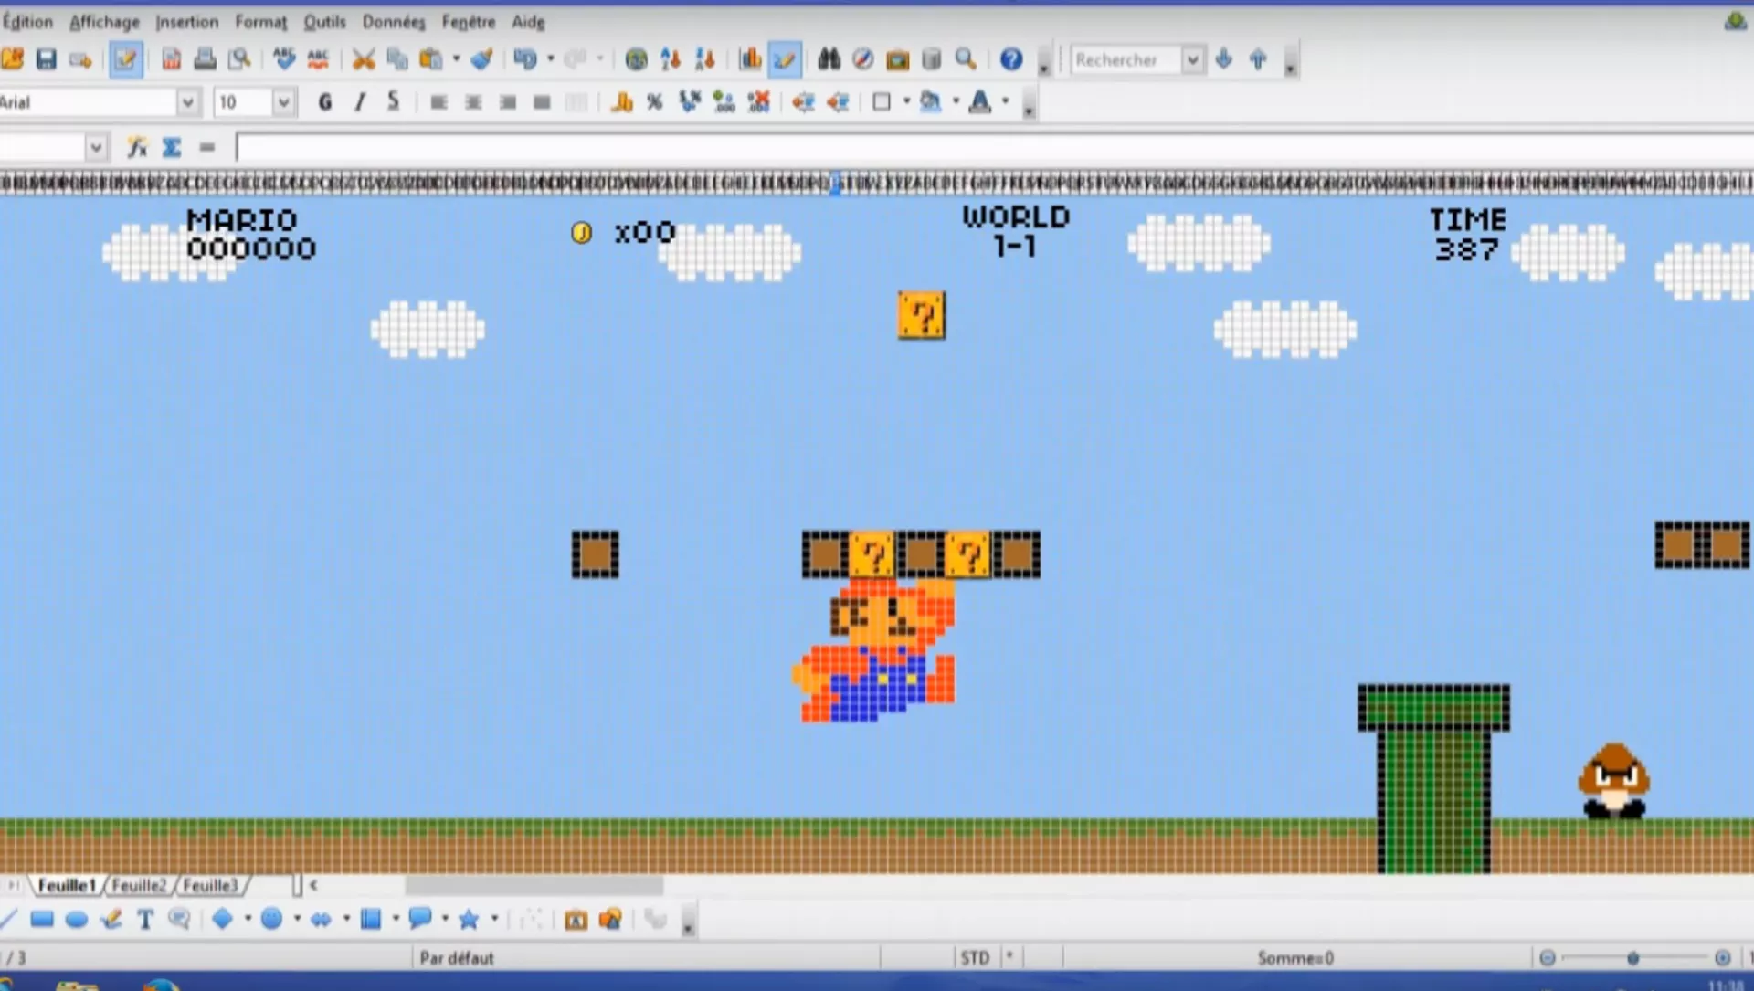Open background color dropdown arrow
1754x991 pixels.
(x=956, y=101)
